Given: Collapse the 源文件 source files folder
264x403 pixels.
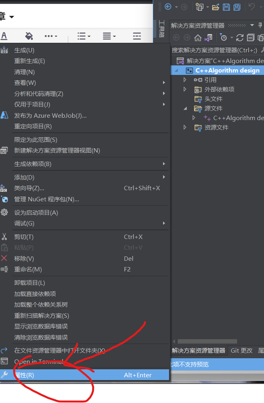Looking at the screenshot, I should coord(185,109).
